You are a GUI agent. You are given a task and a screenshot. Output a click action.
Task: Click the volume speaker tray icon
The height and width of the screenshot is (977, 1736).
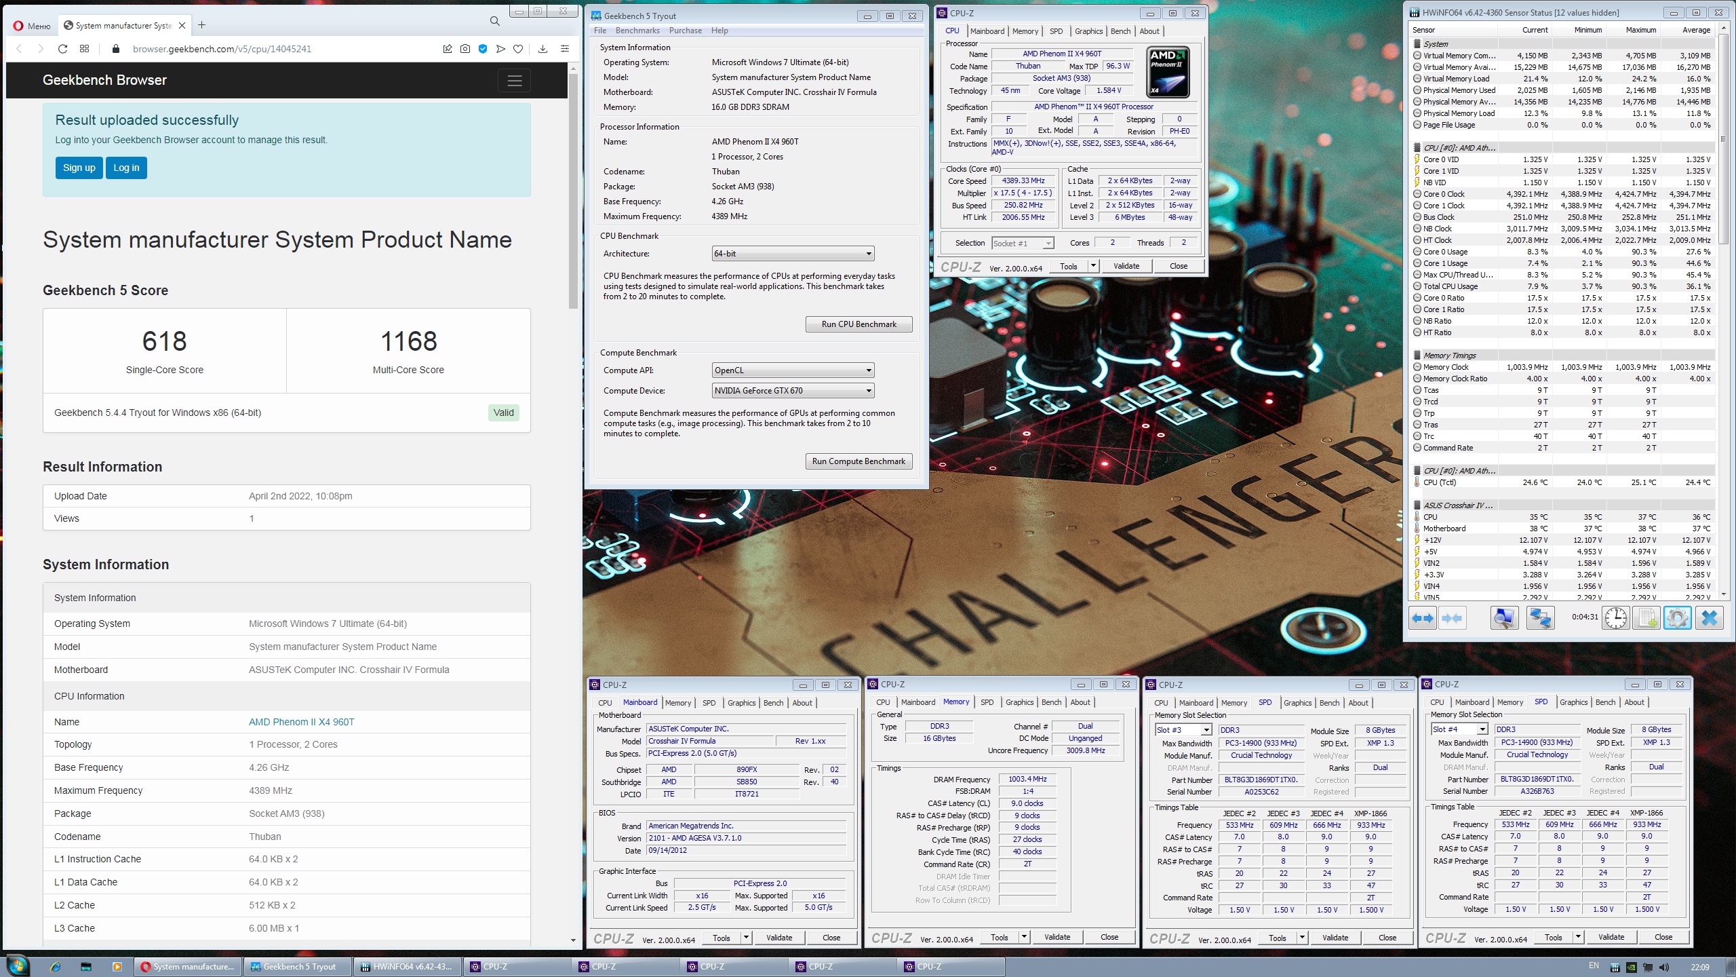pyautogui.click(x=1663, y=967)
